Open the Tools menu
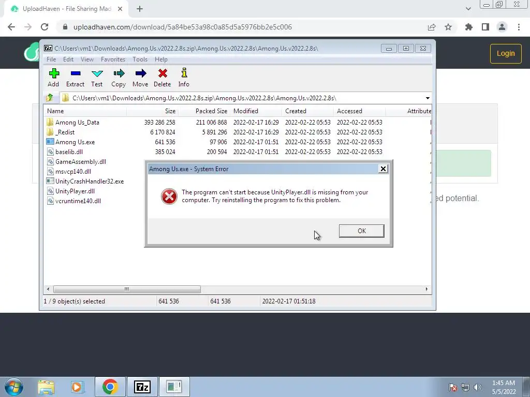The width and height of the screenshot is (530, 397). (x=140, y=59)
